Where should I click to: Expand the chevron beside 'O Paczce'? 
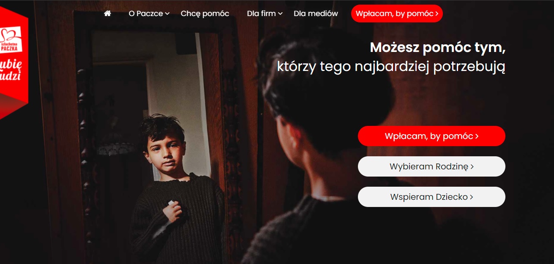tap(167, 14)
